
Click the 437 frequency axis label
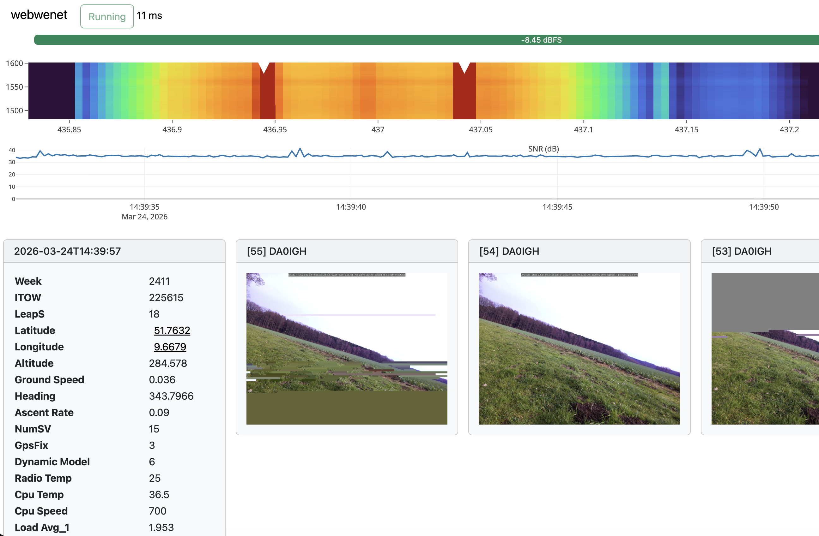[x=378, y=130]
